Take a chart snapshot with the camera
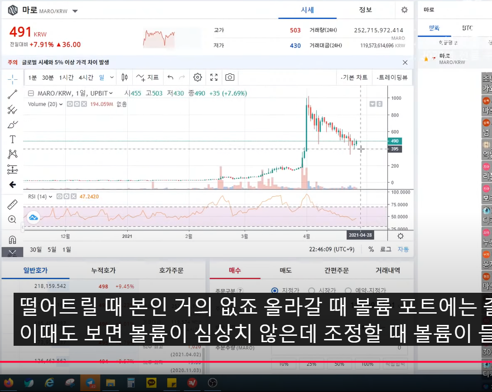The image size is (492, 392). click(230, 77)
